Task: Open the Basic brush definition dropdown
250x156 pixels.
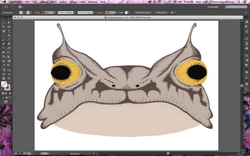Action: pos(94,12)
